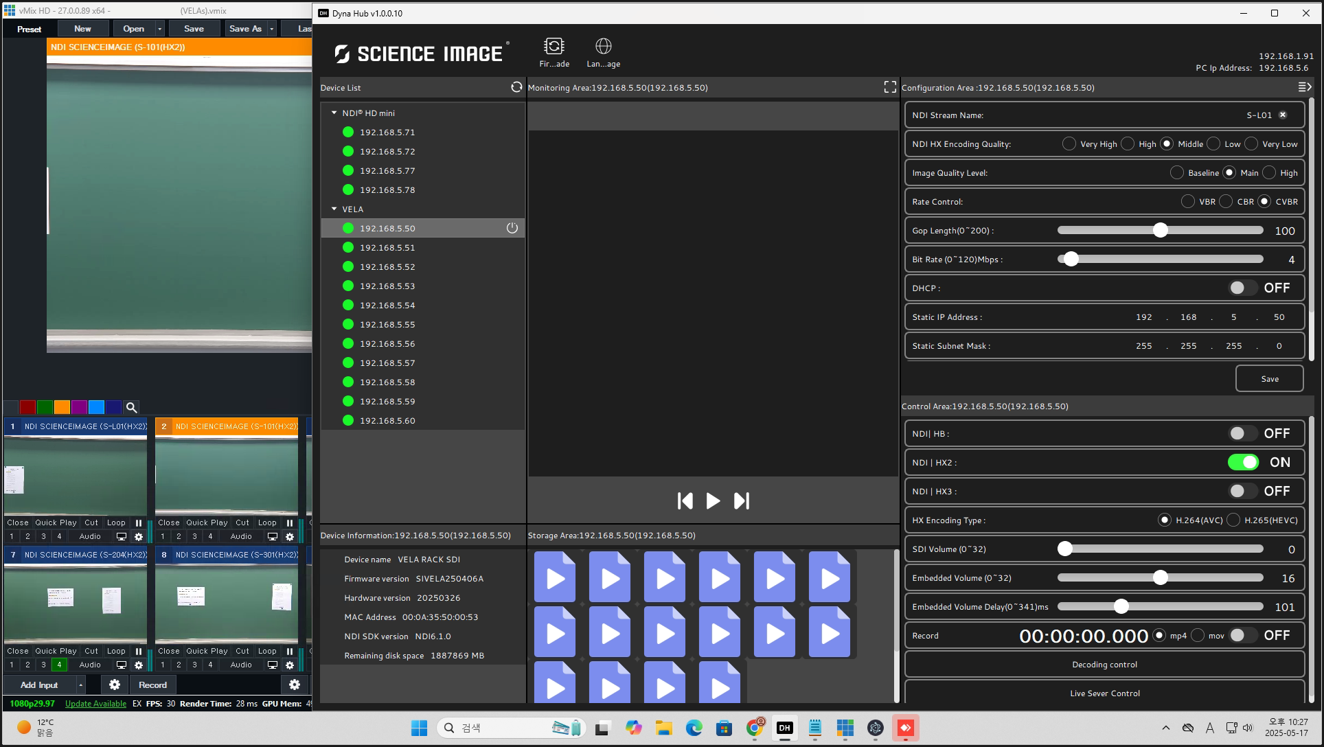Viewport: 1324px width, 747px height.
Task: Expand the Live Sever Control section
Action: [1104, 693]
